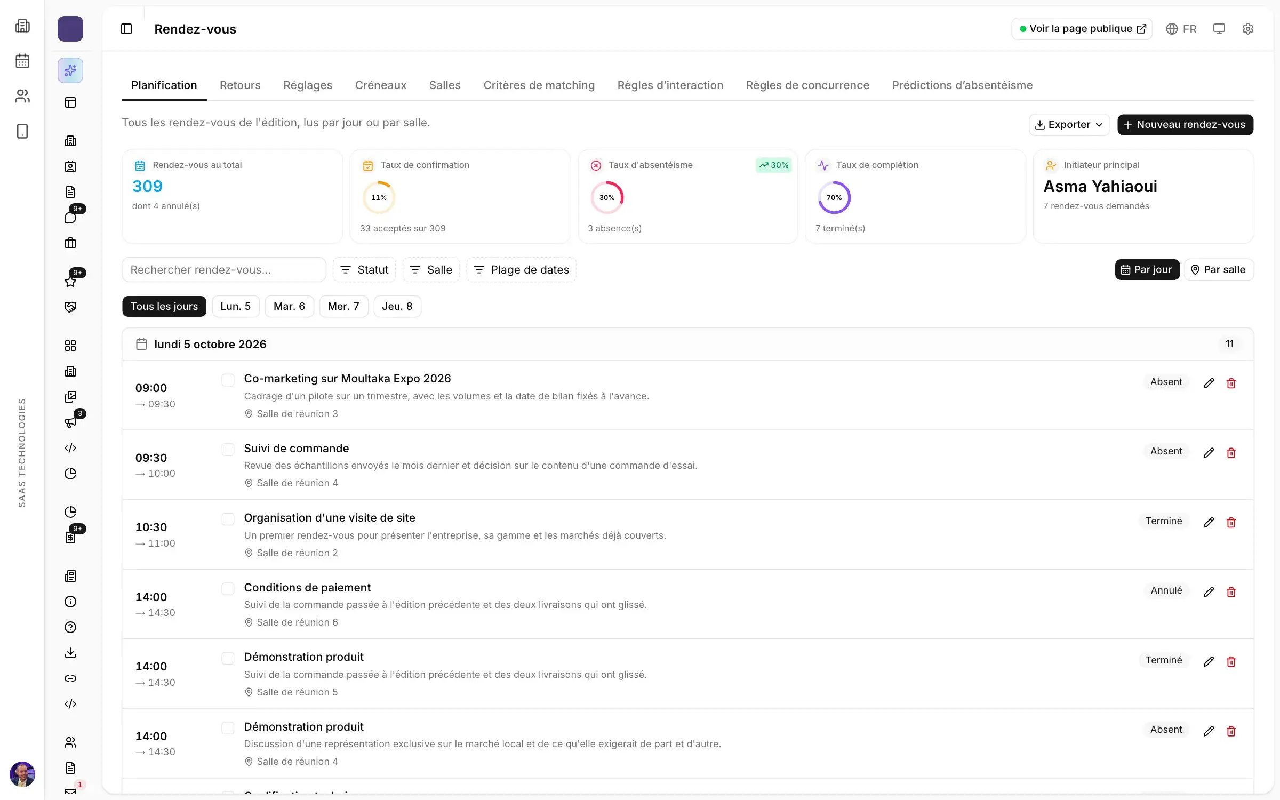Open the Exporter dropdown

(1069, 125)
